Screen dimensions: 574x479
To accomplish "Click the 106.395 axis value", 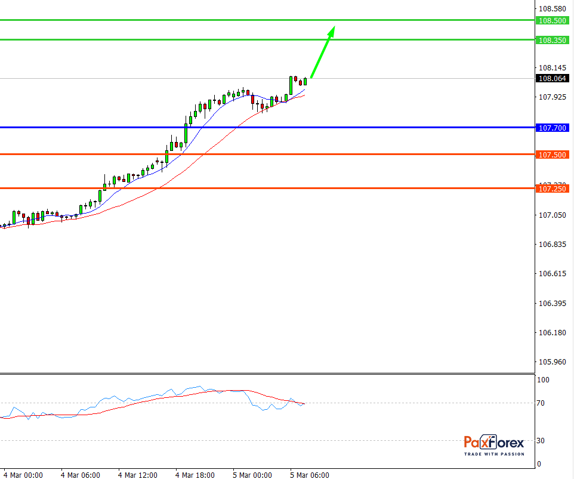I will pyautogui.click(x=553, y=304).
